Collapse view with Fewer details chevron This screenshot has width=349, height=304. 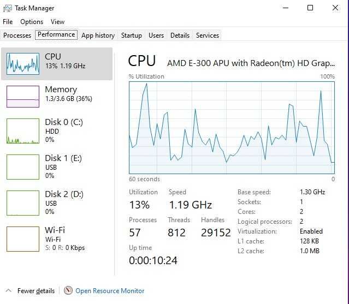pos(9,291)
